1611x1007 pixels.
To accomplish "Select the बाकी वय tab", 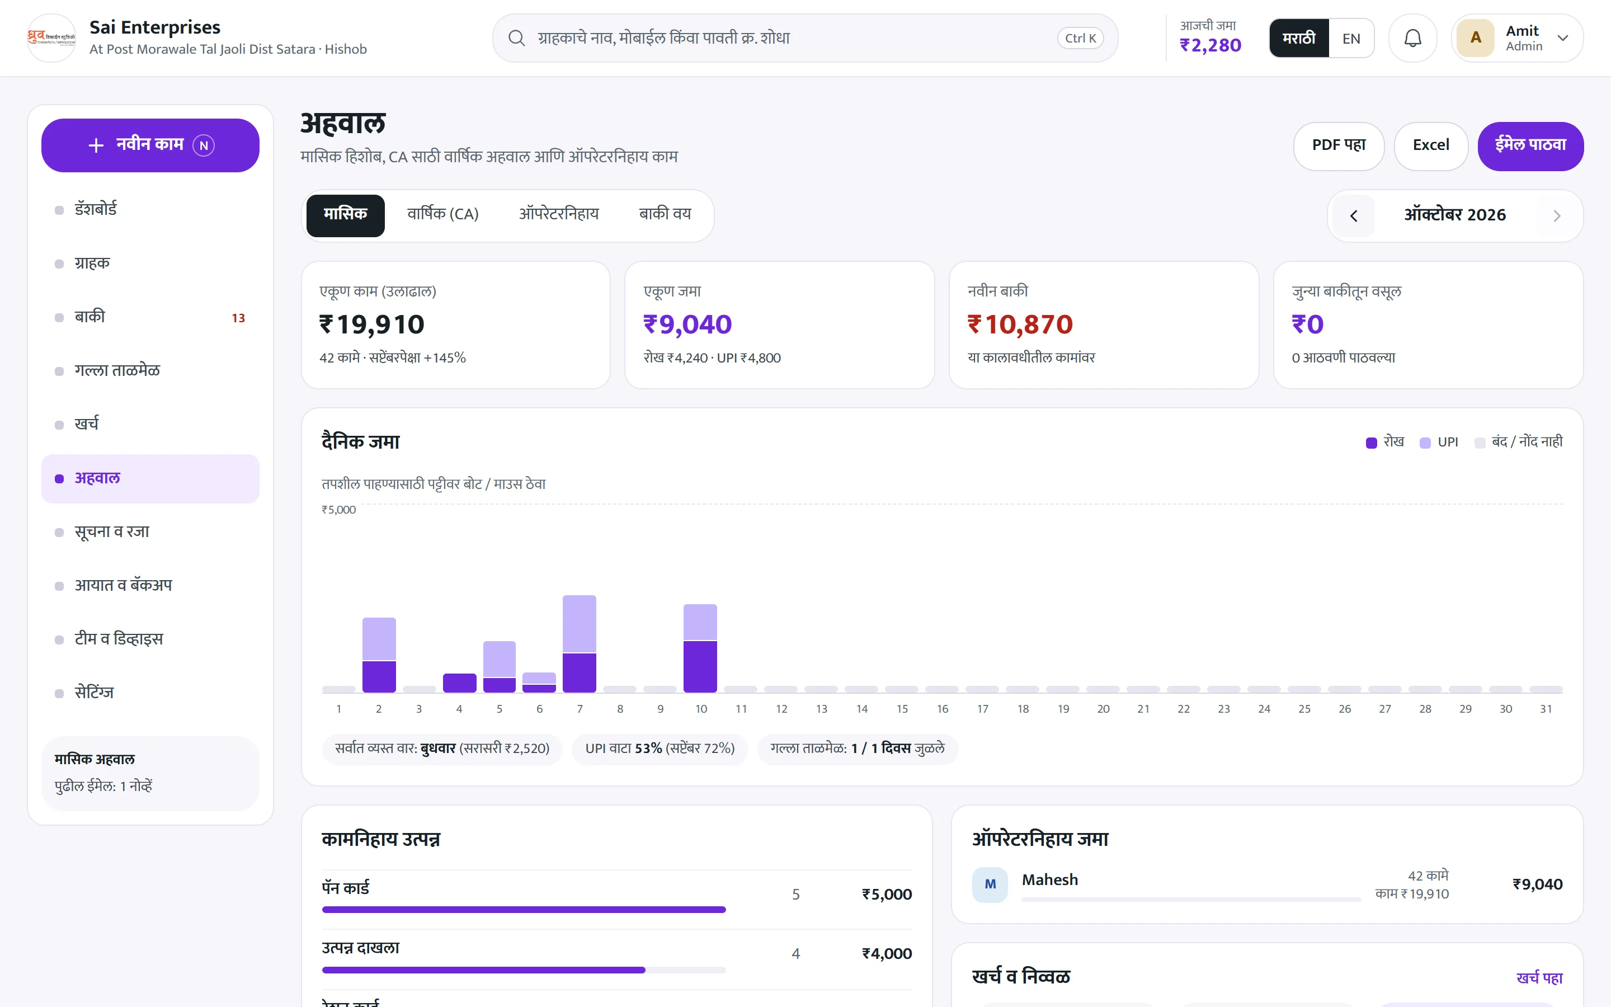I will tap(665, 215).
